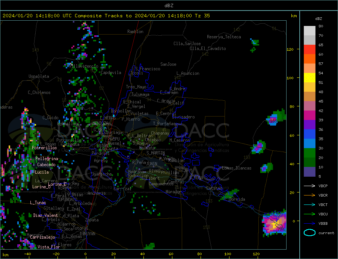Click the 'Chapanay' place label
Screen dimensions: 338x259
coord(160,133)
